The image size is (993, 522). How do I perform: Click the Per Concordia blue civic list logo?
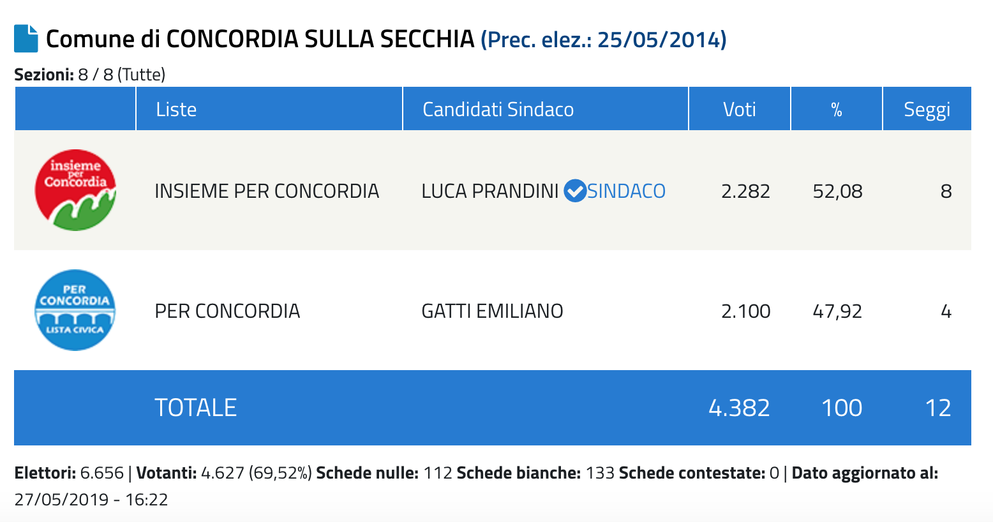tap(75, 310)
